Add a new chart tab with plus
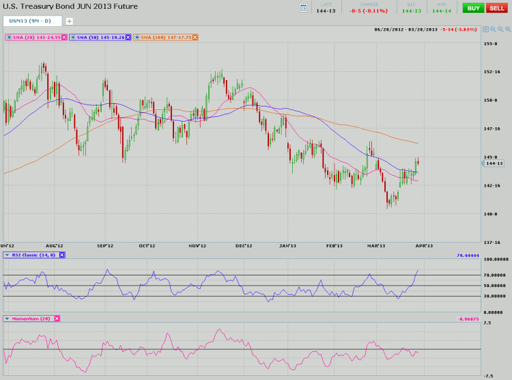This screenshot has width=512, height=380. 69,21
